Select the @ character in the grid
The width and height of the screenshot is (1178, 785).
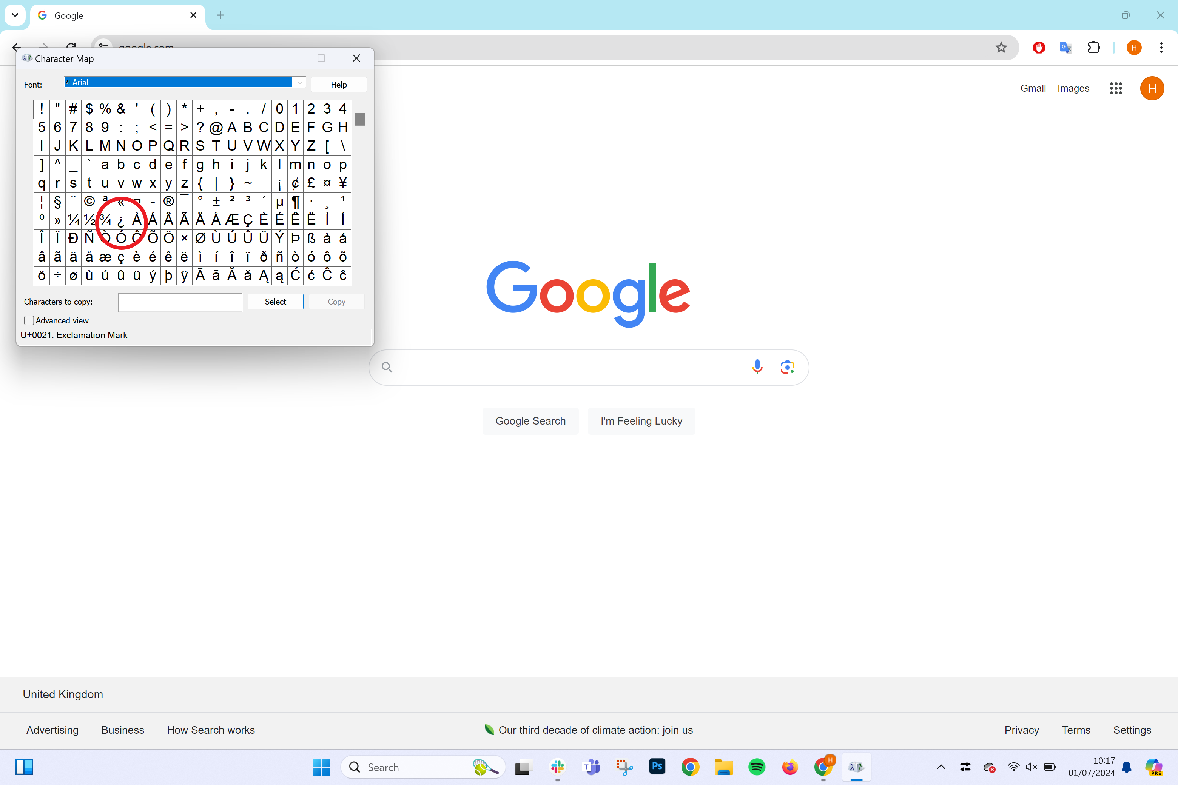pos(216,128)
